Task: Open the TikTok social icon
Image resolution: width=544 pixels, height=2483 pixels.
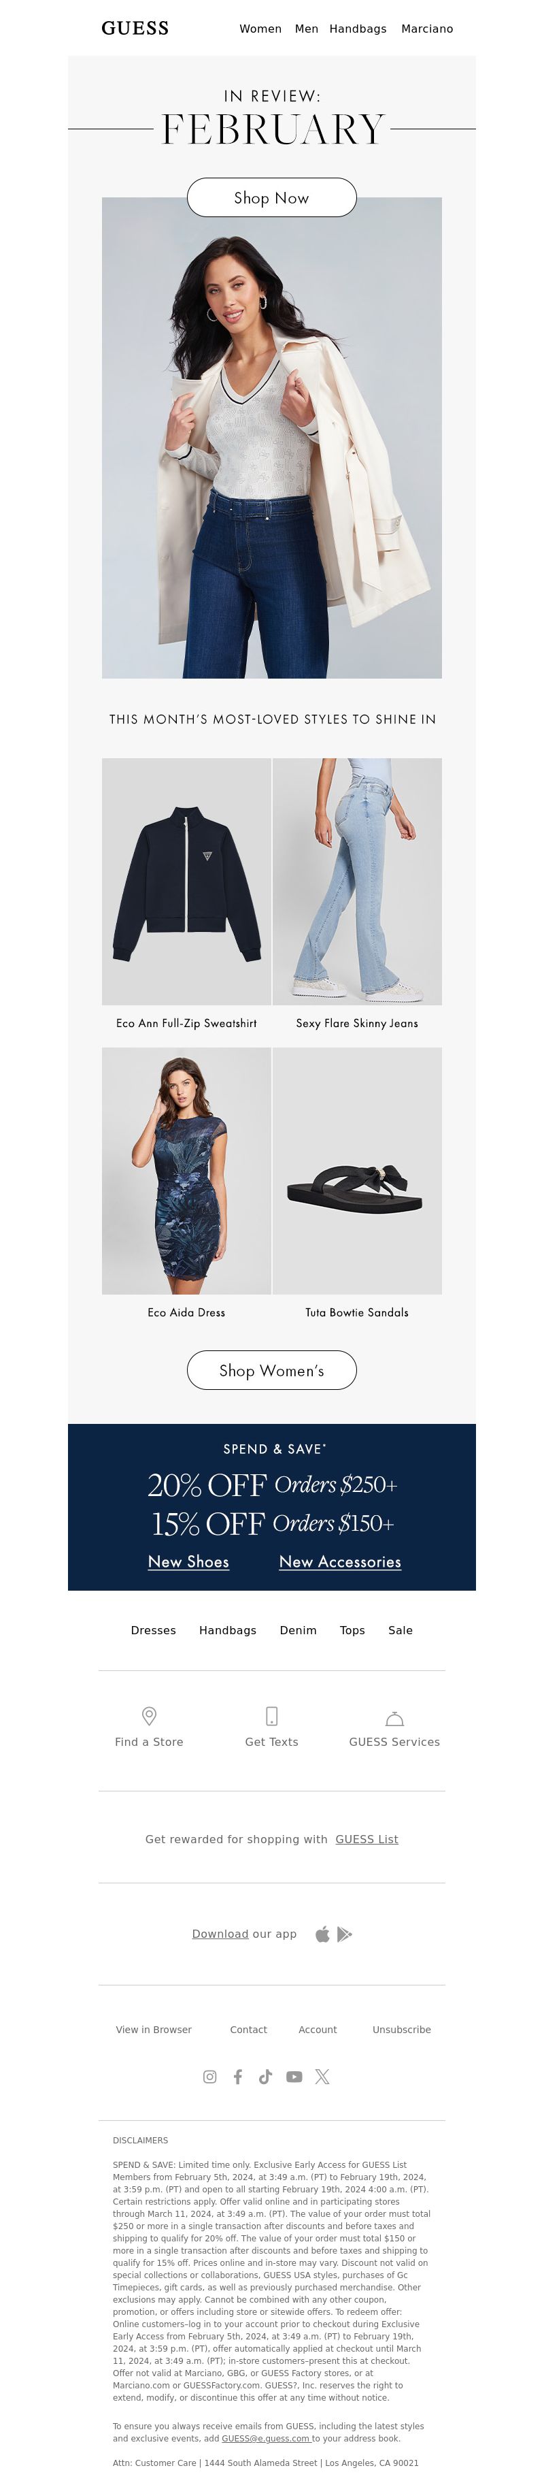Action: point(266,2076)
